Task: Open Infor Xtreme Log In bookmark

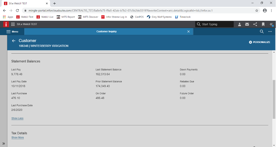Action: tap(114, 17)
